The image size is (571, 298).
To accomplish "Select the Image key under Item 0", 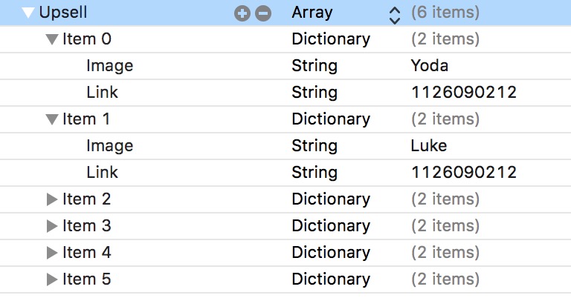I will 109,66.
